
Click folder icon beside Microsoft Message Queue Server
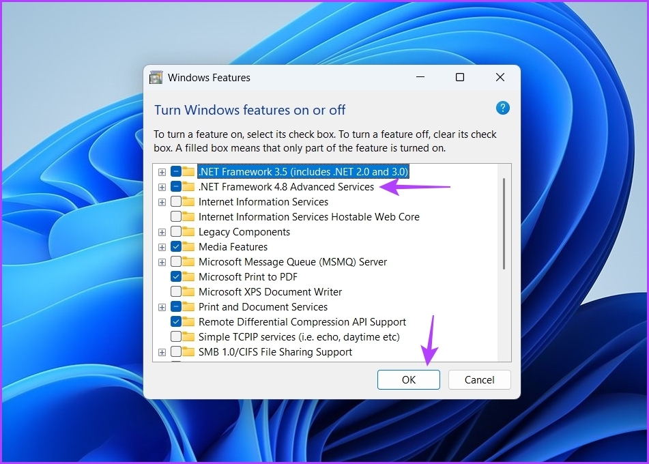(188, 261)
